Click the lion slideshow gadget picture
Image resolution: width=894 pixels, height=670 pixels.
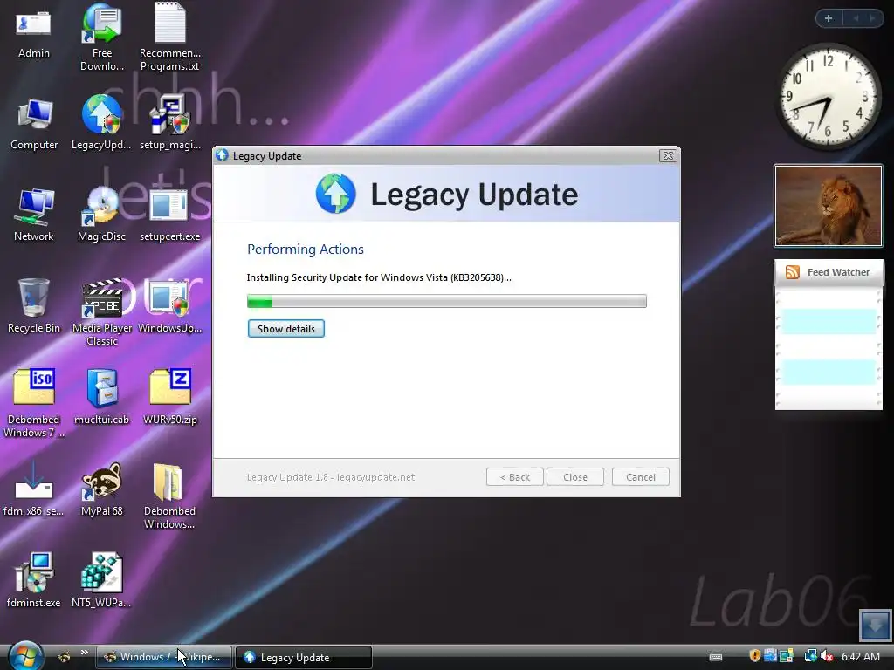pyautogui.click(x=828, y=206)
